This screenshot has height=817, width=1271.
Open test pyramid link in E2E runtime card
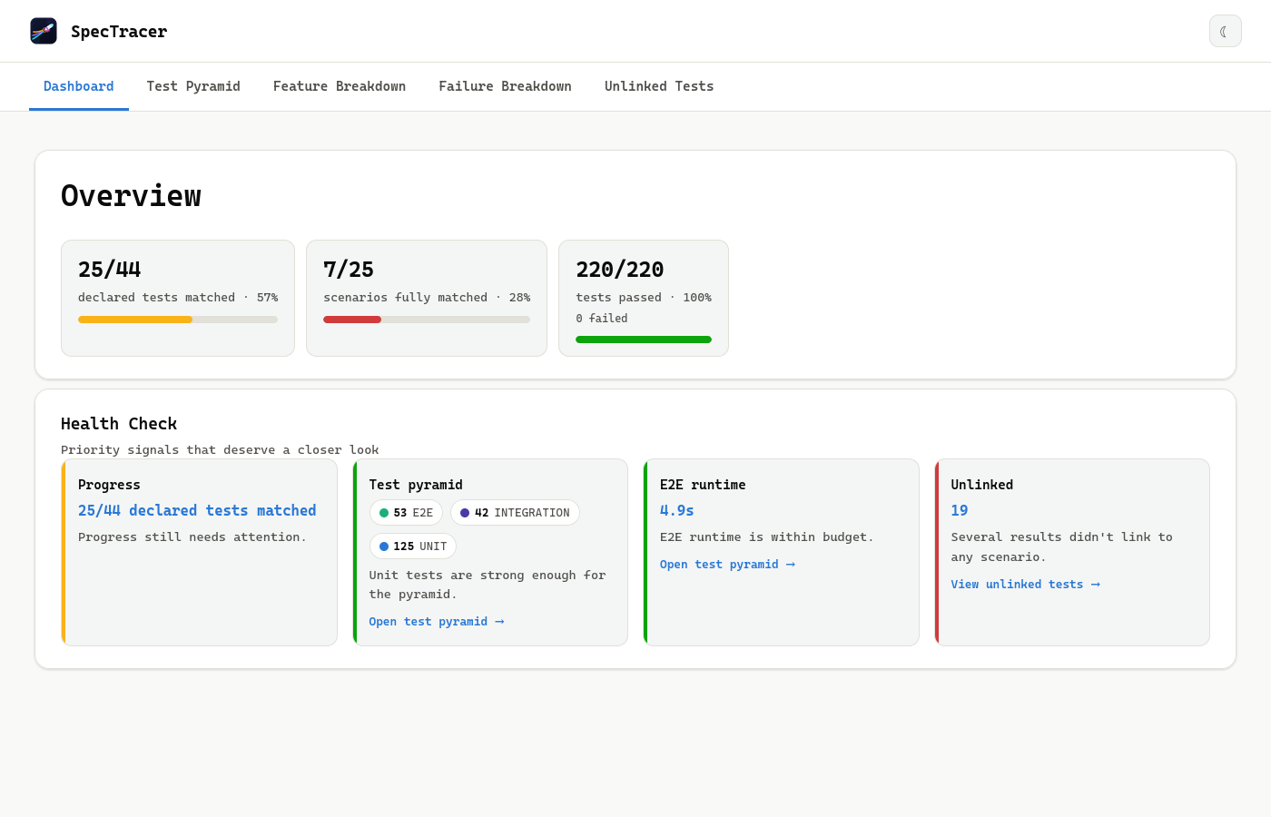click(727, 565)
